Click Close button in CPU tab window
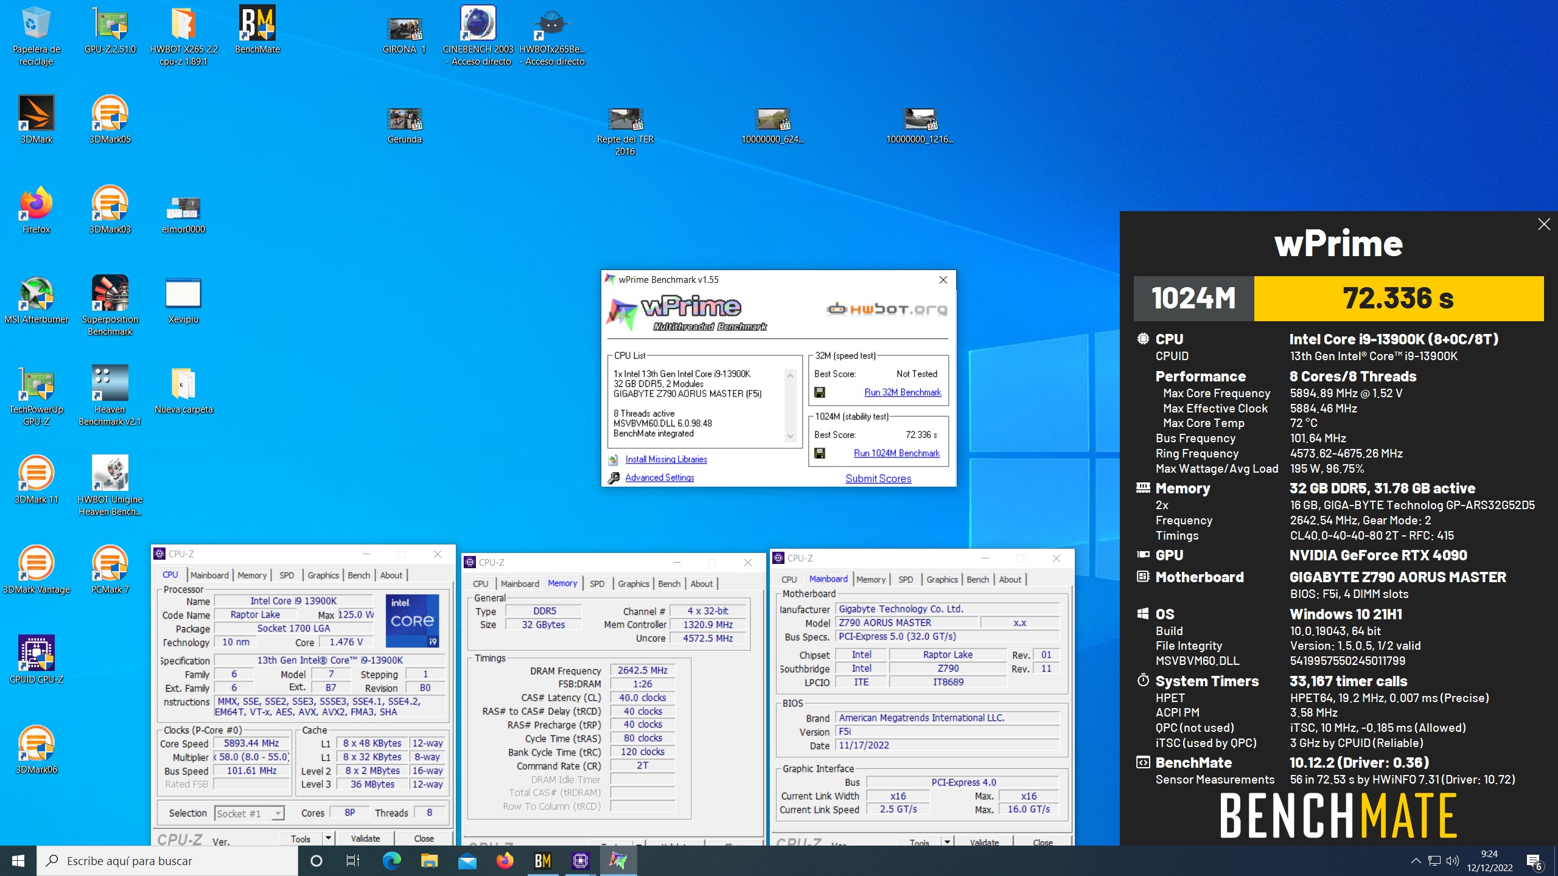 [x=424, y=838]
